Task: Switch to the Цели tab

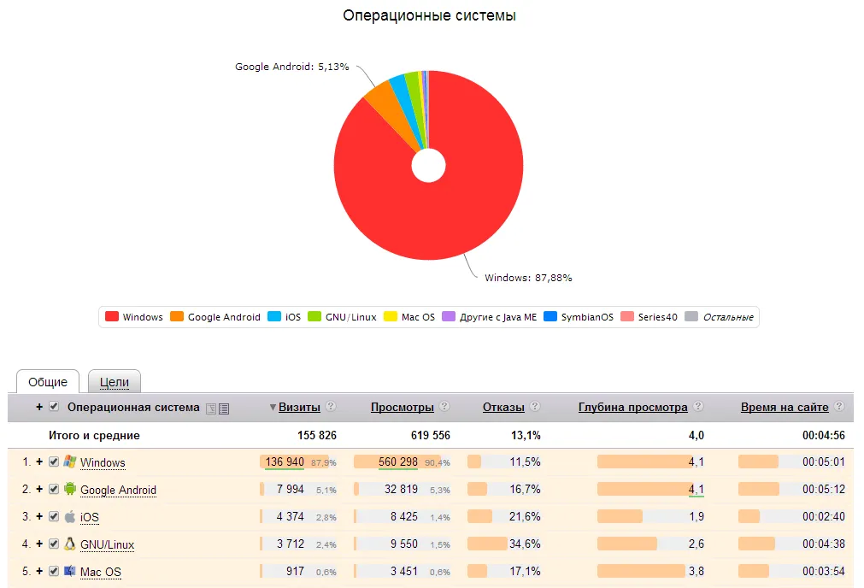Action: coord(115,382)
